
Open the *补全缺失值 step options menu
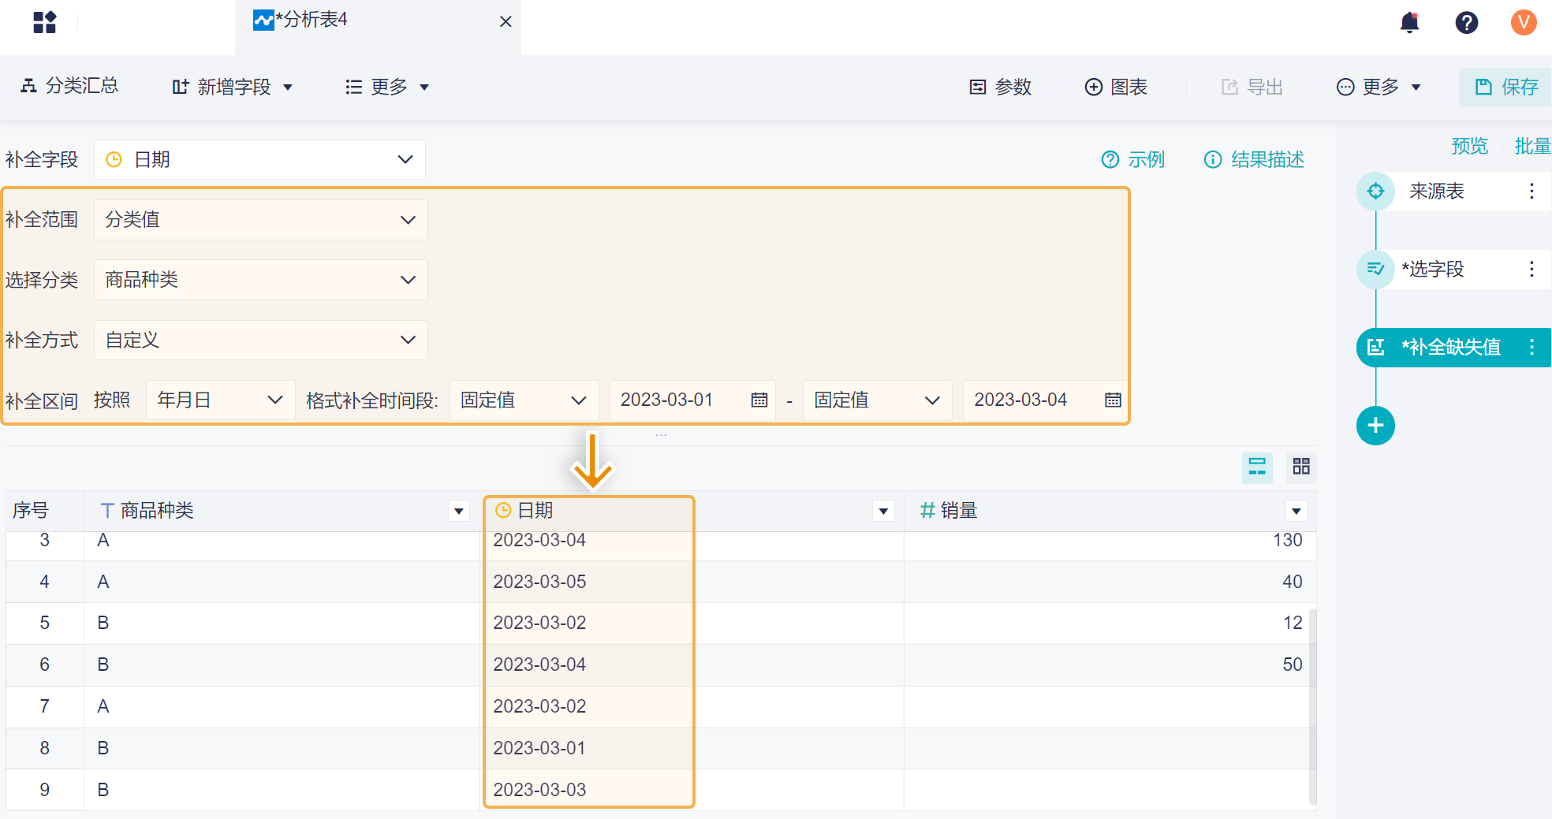(x=1531, y=347)
